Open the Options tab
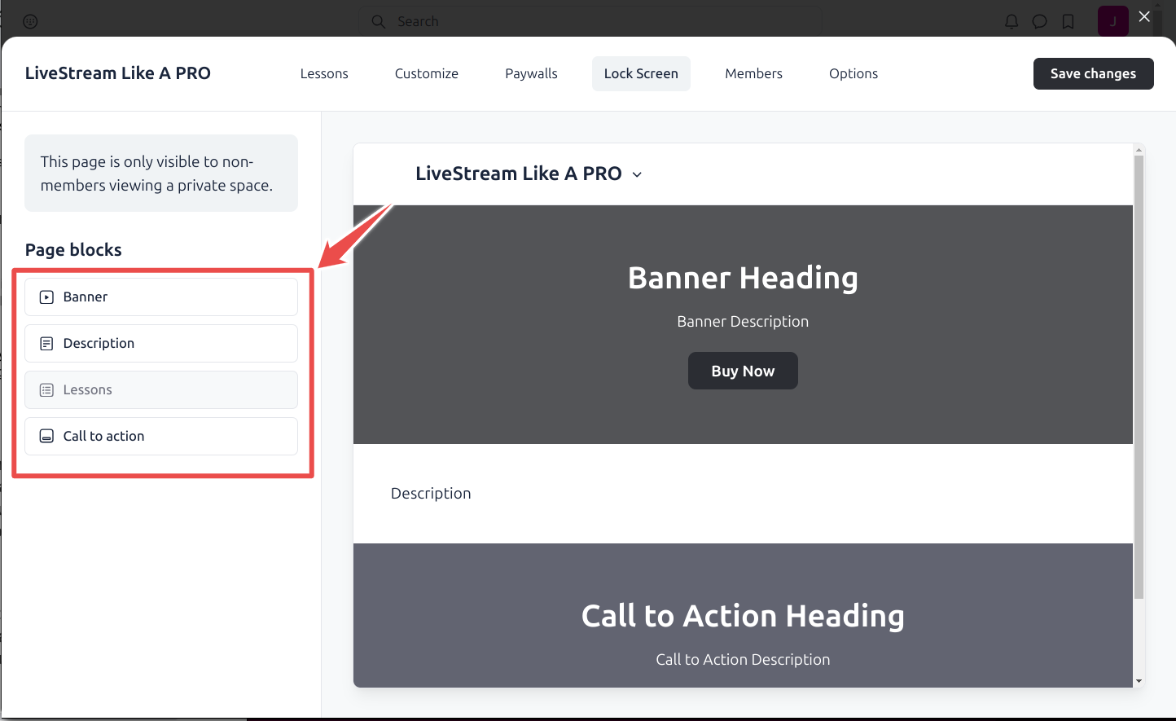Viewport: 1176px width, 721px height. tap(853, 73)
